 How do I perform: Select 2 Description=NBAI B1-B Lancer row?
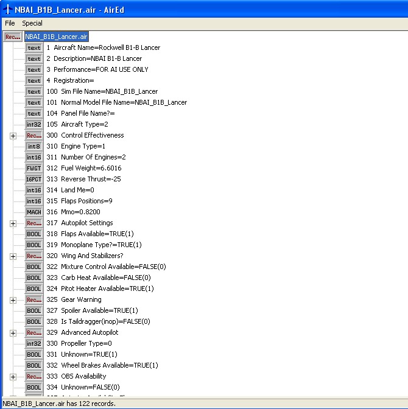click(94, 58)
